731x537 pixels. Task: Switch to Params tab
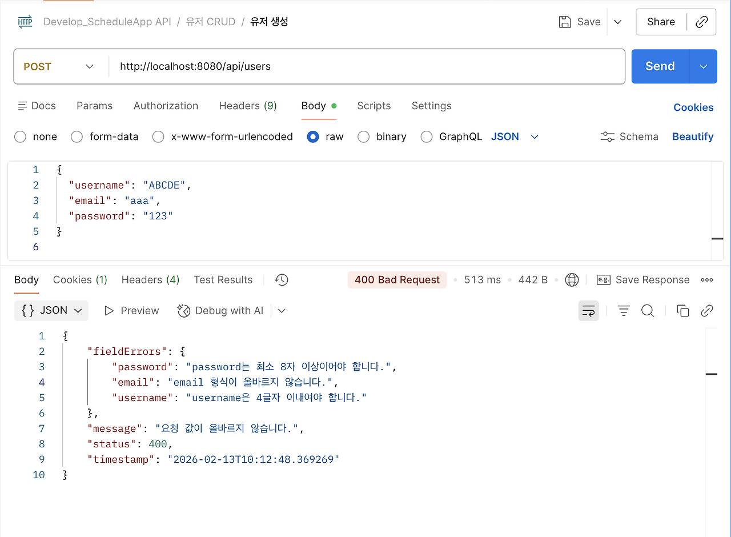point(94,106)
